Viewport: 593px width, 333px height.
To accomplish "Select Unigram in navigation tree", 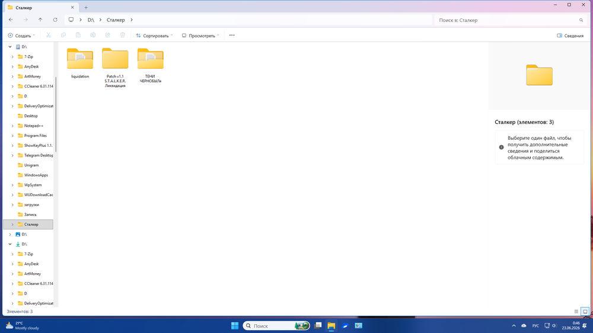I will click(x=31, y=165).
